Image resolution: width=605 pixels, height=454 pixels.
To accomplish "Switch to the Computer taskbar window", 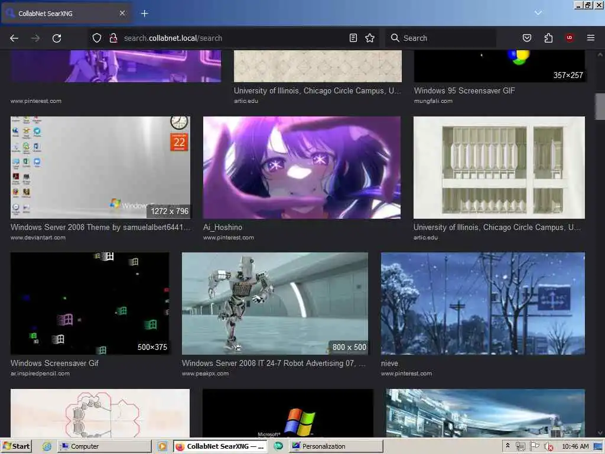I will click(x=105, y=446).
